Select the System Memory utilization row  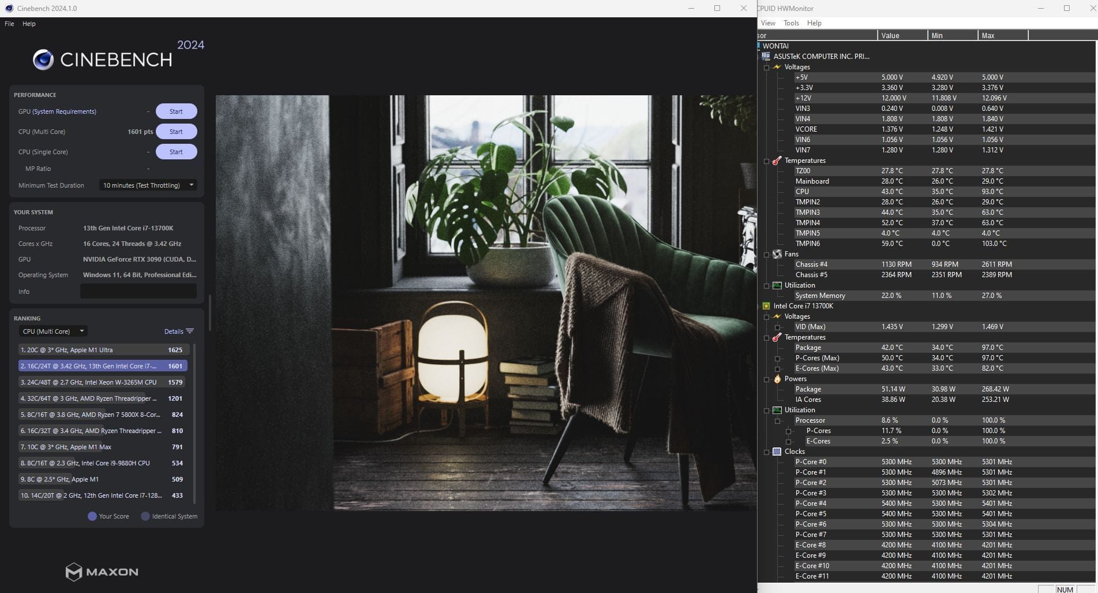pos(945,296)
